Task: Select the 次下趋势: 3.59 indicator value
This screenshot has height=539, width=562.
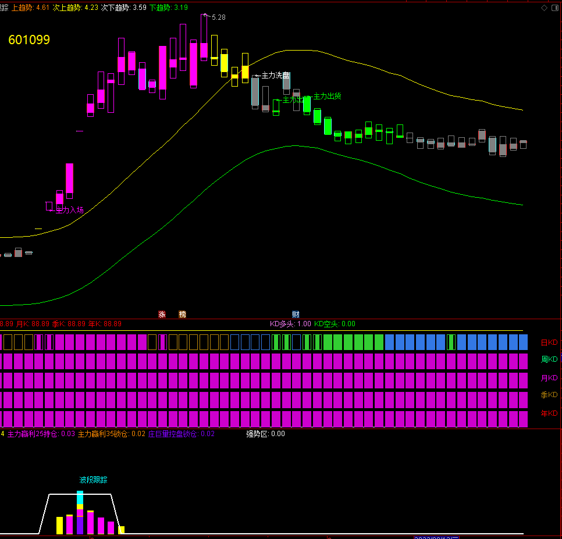Action: pyautogui.click(x=124, y=8)
